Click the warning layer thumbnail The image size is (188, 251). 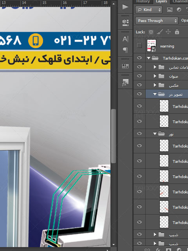(152, 45)
